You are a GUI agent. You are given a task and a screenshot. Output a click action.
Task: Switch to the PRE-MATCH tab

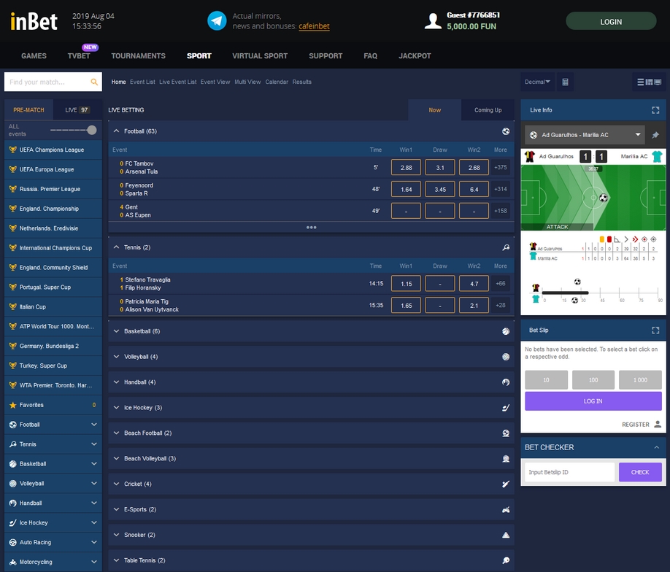(28, 109)
